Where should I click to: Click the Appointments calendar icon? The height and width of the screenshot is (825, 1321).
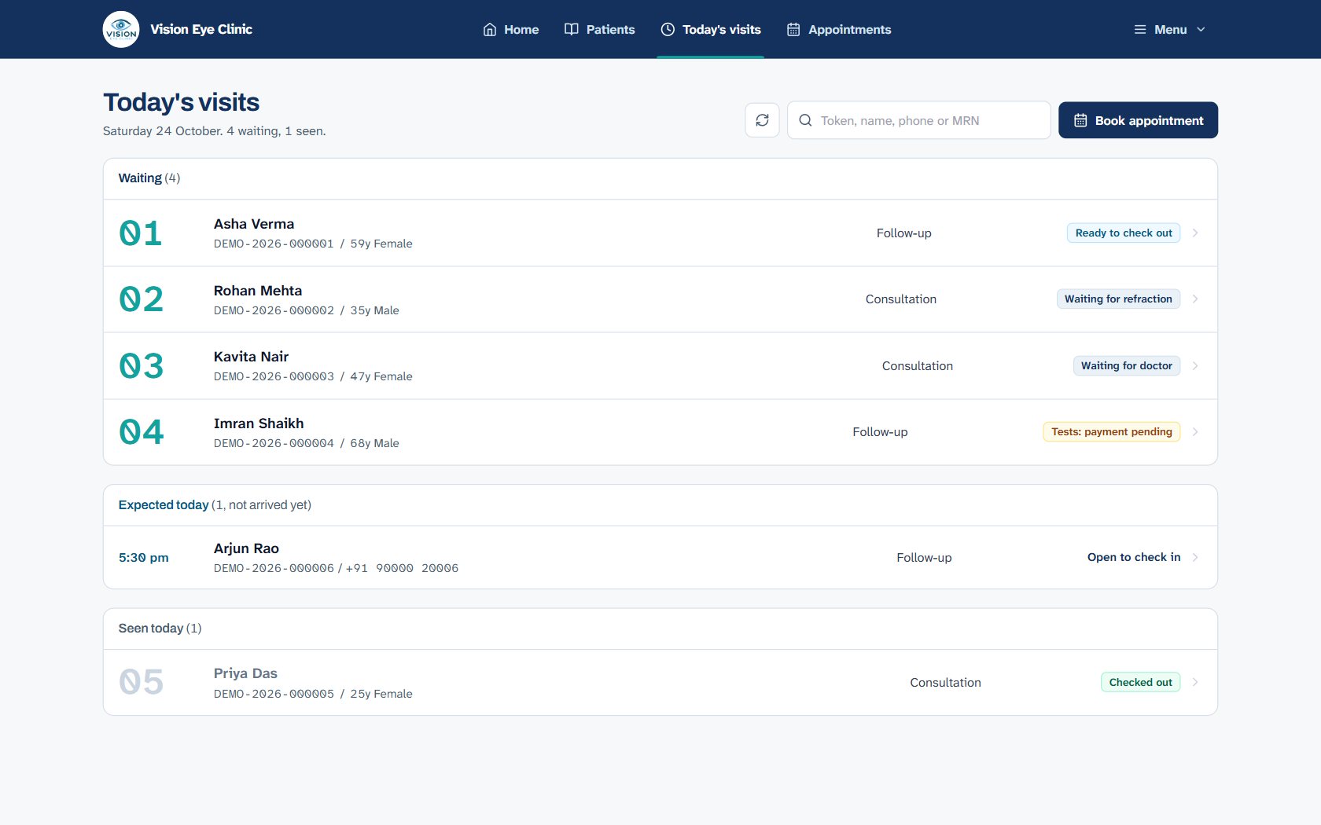(793, 29)
